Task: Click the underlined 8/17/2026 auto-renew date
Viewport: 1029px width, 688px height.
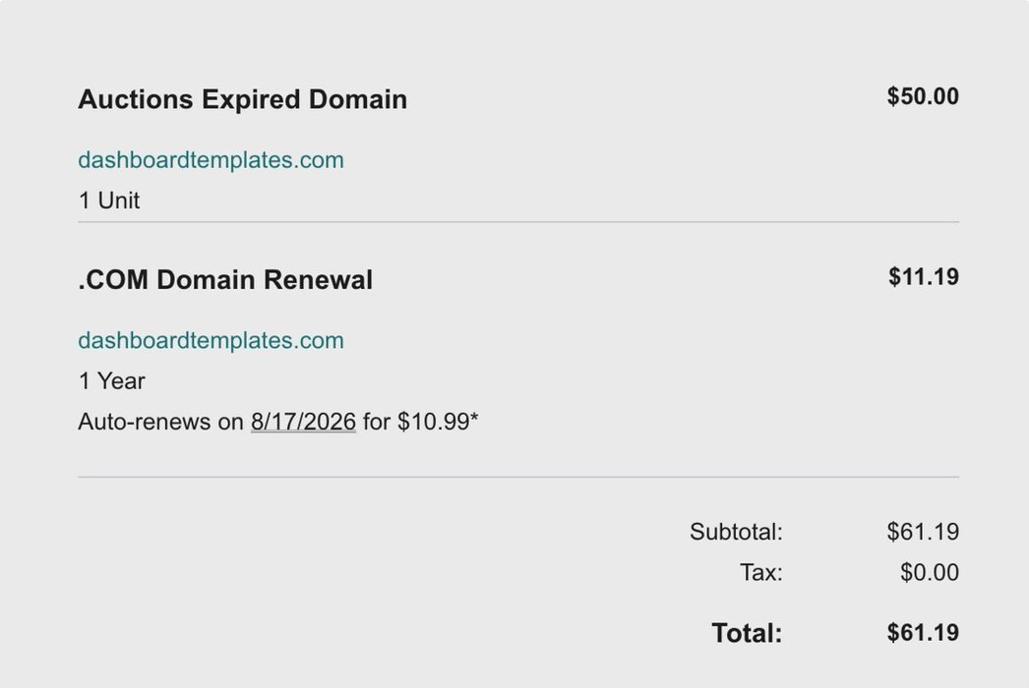Action: [303, 423]
